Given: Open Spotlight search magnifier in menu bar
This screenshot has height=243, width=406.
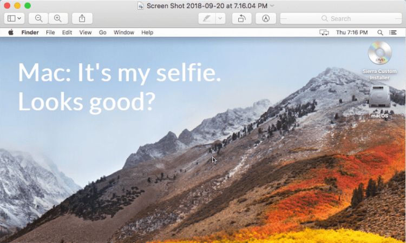Looking at the screenshot, I should tap(380, 32).
